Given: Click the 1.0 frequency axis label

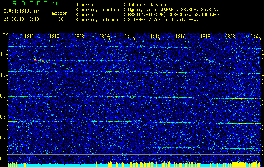Looking at the screenshot, I should coord(3,75).
